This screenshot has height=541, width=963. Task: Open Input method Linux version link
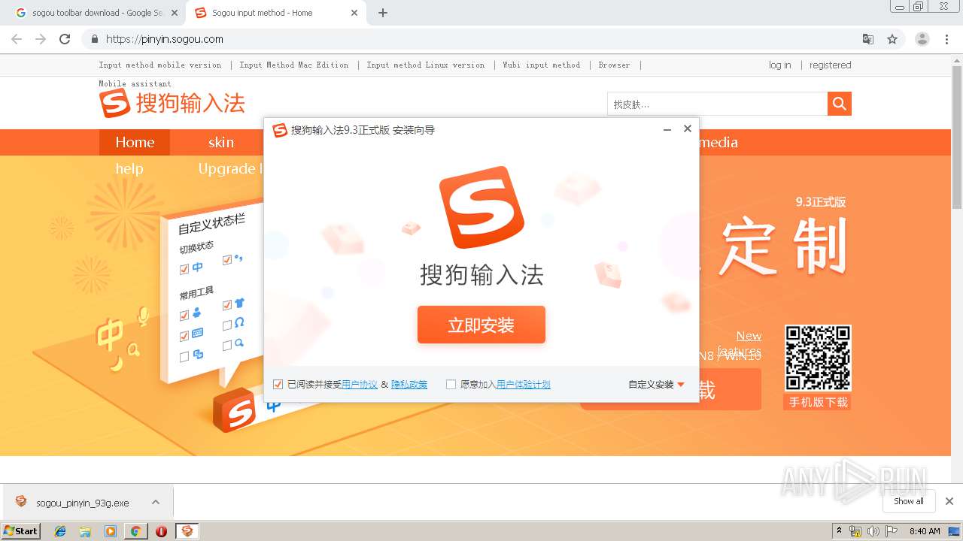click(426, 65)
